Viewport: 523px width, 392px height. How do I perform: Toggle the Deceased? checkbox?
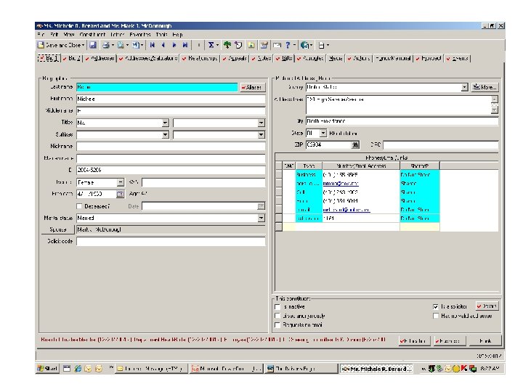click(79, 206)
